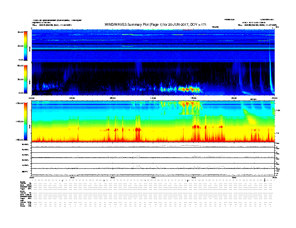
Task: Select the 30.00 label on RAD1 scale
Action: pyautogui.click(x=21, y=79)
